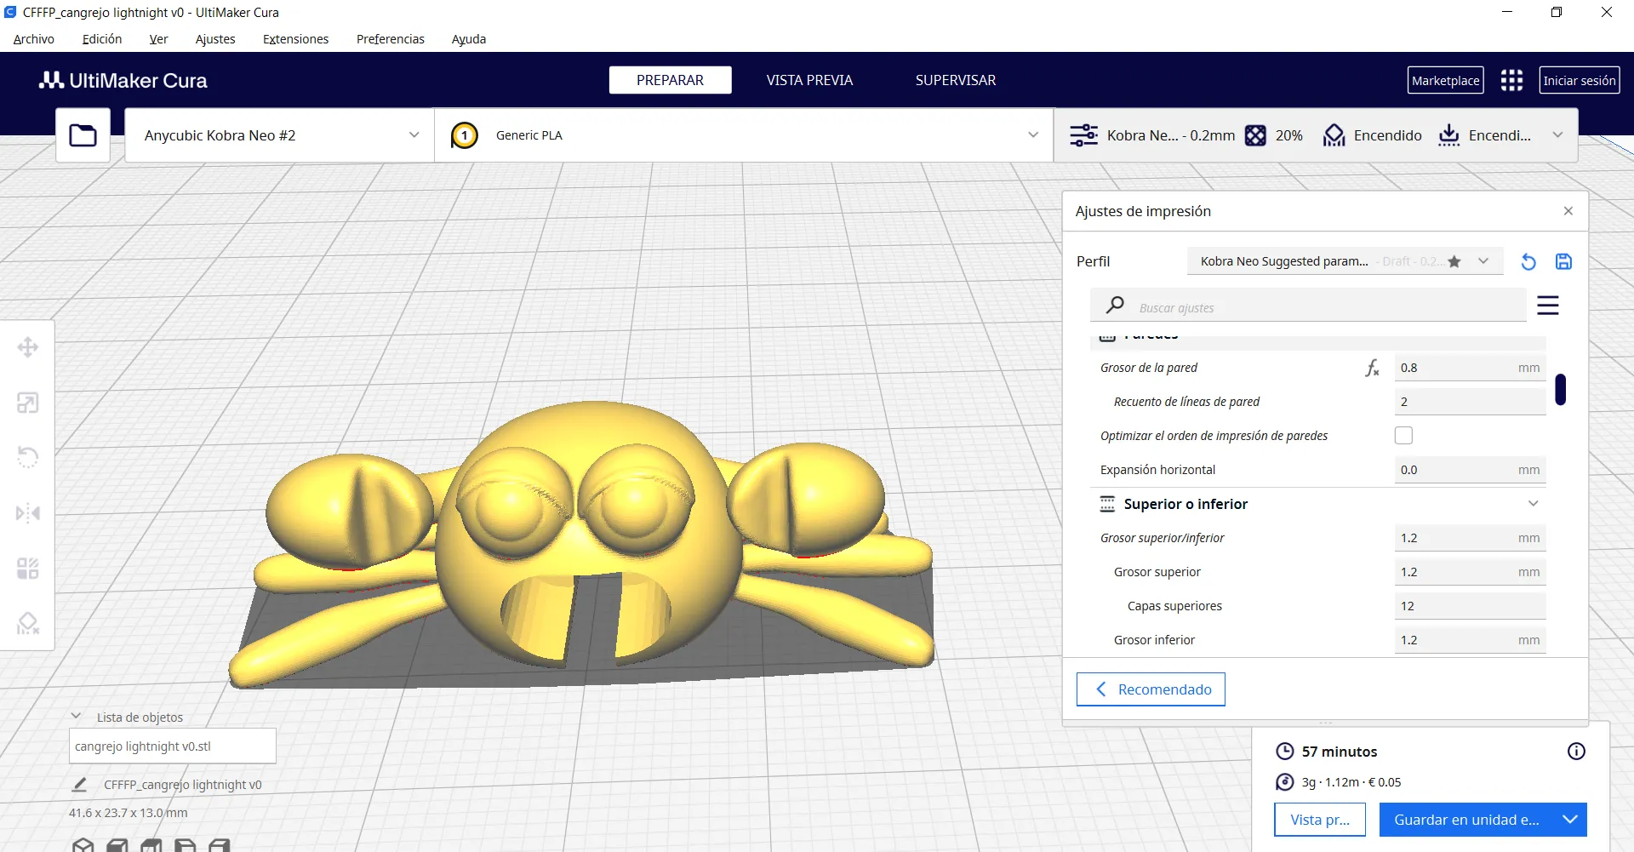Click the Recomendado button
Image resolution: width=1634 pixels, height=852 pixels.
pyautogui.click(x=1151, y=689)
